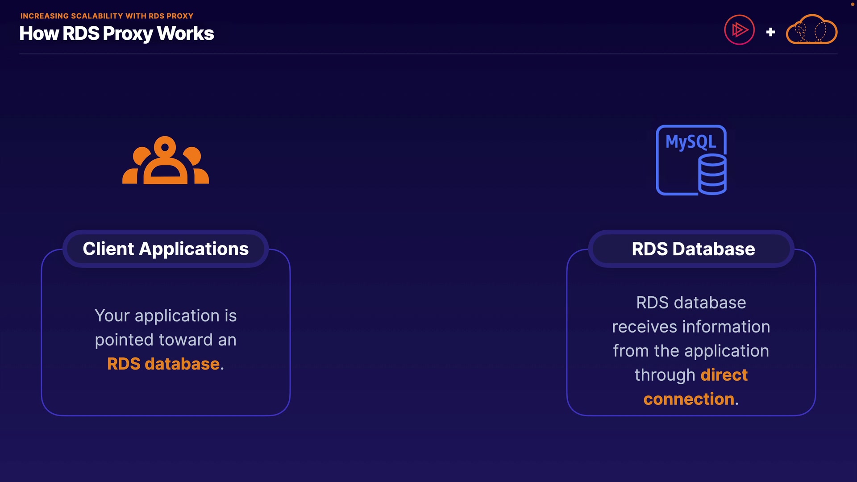
Task: Click the Client Applications card body
Action: [x=166, y=393]
